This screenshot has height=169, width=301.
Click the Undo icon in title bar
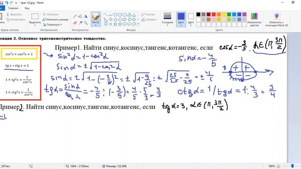[7, 3]
